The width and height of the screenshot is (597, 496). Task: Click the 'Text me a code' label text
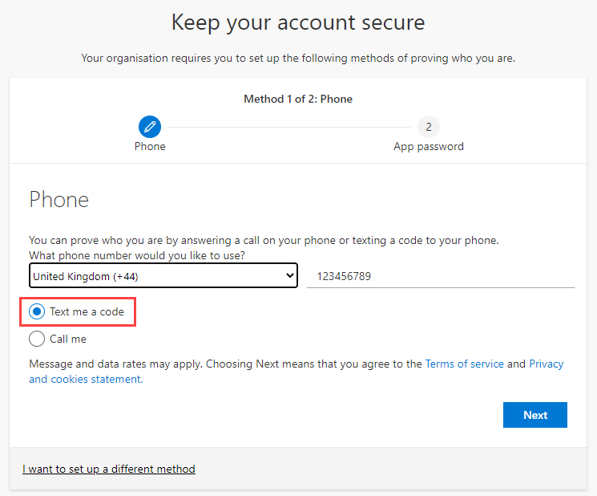(87, 311)
